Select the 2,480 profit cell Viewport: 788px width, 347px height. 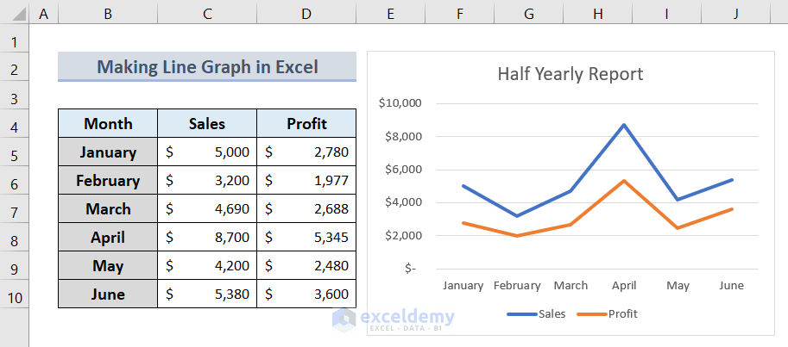click(306, 265)
